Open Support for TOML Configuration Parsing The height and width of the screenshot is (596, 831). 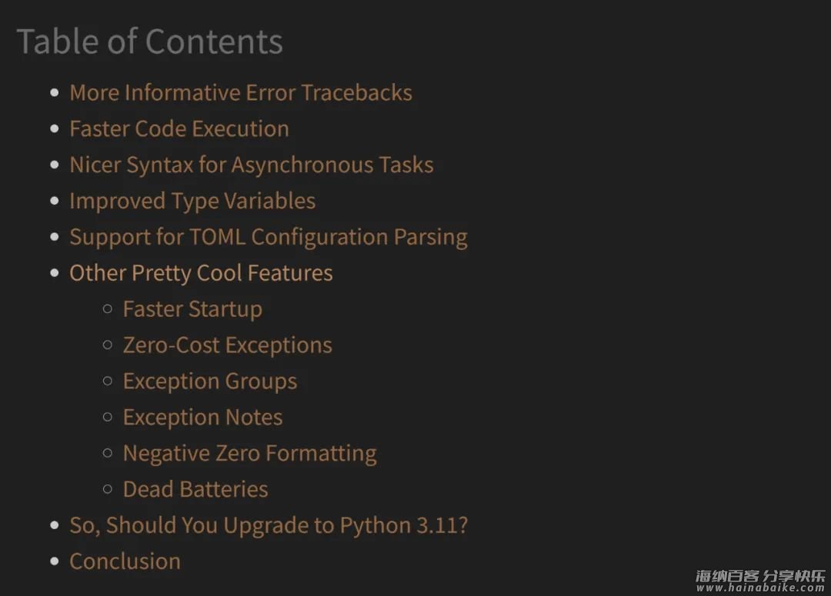tap(269, 238)
